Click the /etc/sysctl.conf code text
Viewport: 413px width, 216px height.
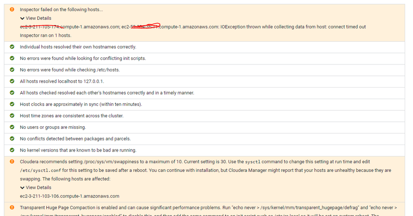point(41,170)
